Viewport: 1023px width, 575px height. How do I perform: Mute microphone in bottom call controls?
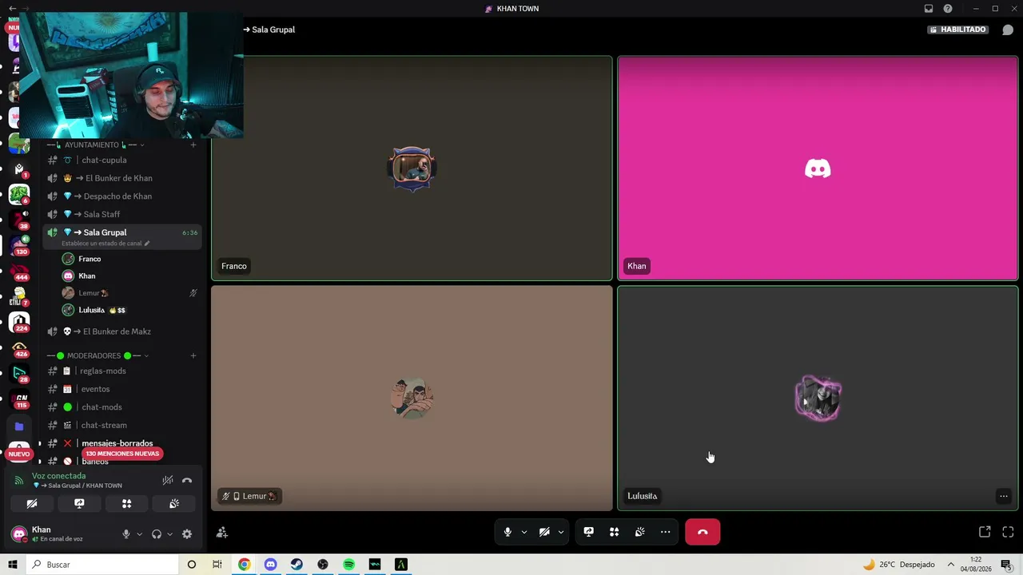click(x=508, y=532)
